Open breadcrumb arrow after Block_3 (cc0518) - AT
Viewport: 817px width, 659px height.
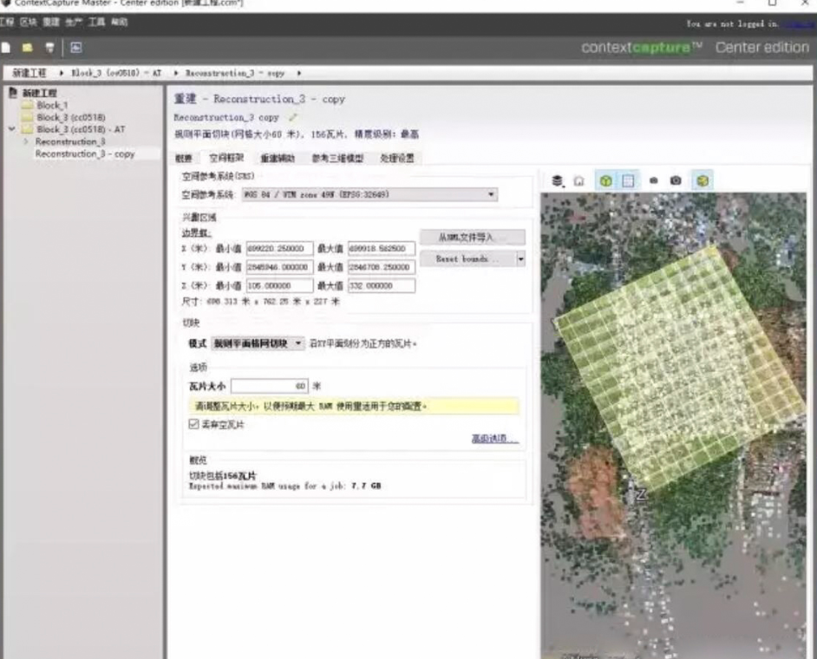(x=175, y=73)
